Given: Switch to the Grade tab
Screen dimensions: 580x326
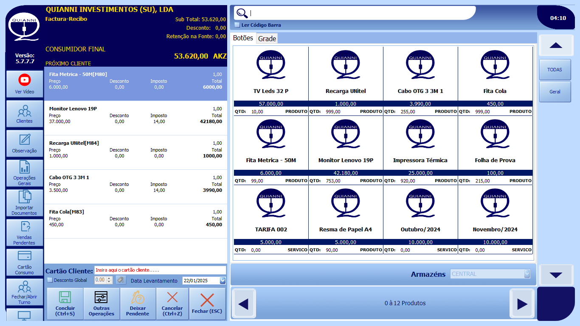Looking at the screenshot, I should (267, 39).
